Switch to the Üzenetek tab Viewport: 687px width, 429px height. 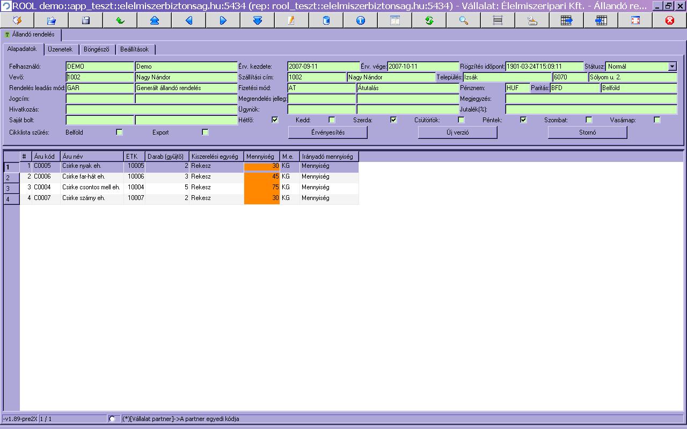(61, 49)
